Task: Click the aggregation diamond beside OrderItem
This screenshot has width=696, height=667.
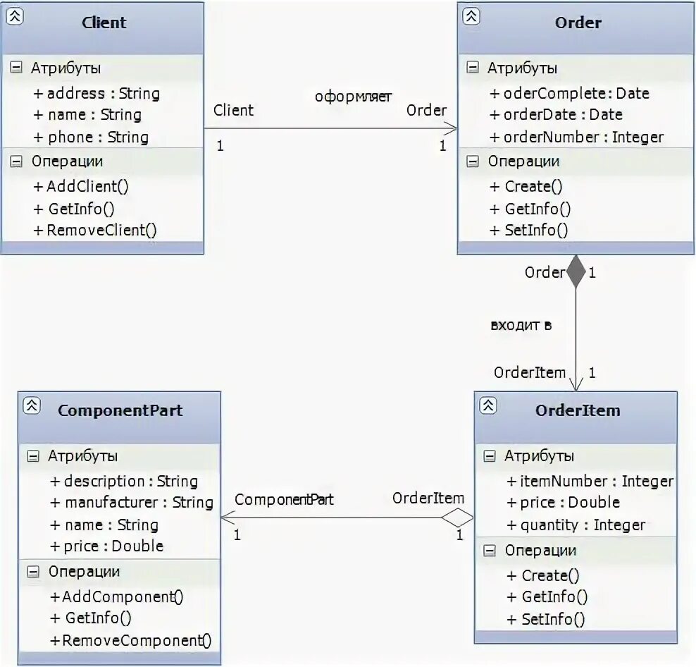Action: [458, 518]
